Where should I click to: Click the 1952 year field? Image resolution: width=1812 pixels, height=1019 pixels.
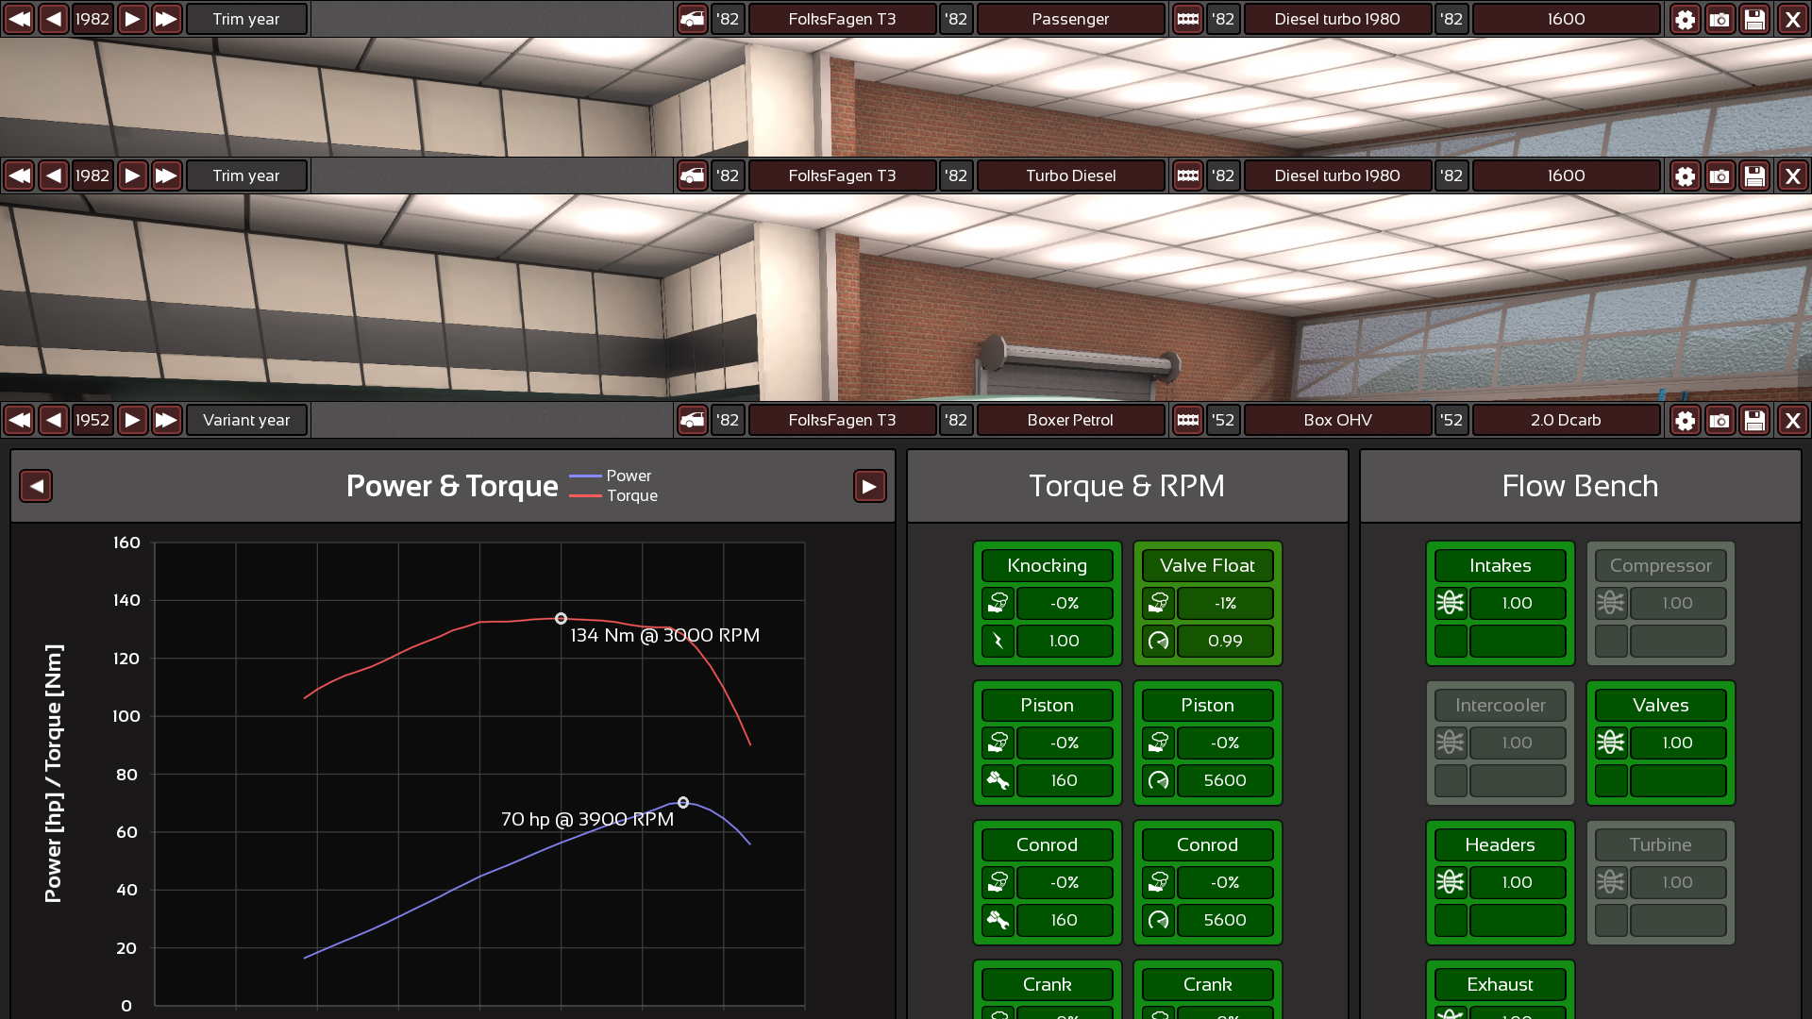[92, 420]
